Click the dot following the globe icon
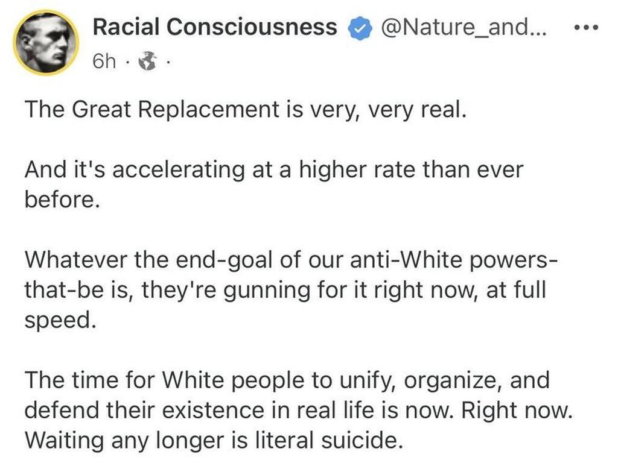 click(x=168, y=62)
